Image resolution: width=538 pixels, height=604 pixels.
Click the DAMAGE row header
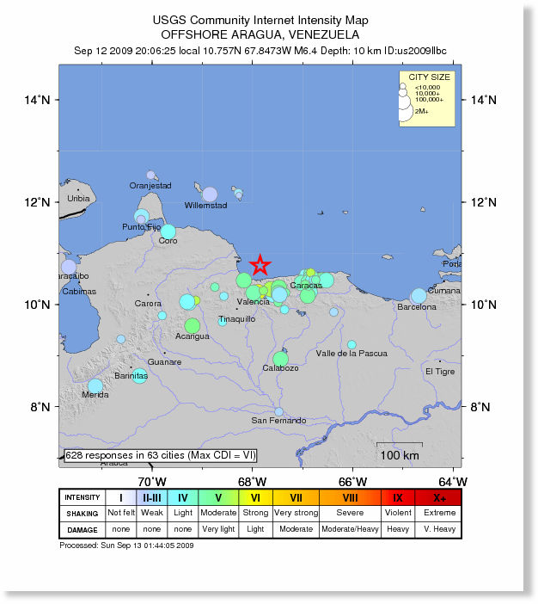(x=83, y=530)
